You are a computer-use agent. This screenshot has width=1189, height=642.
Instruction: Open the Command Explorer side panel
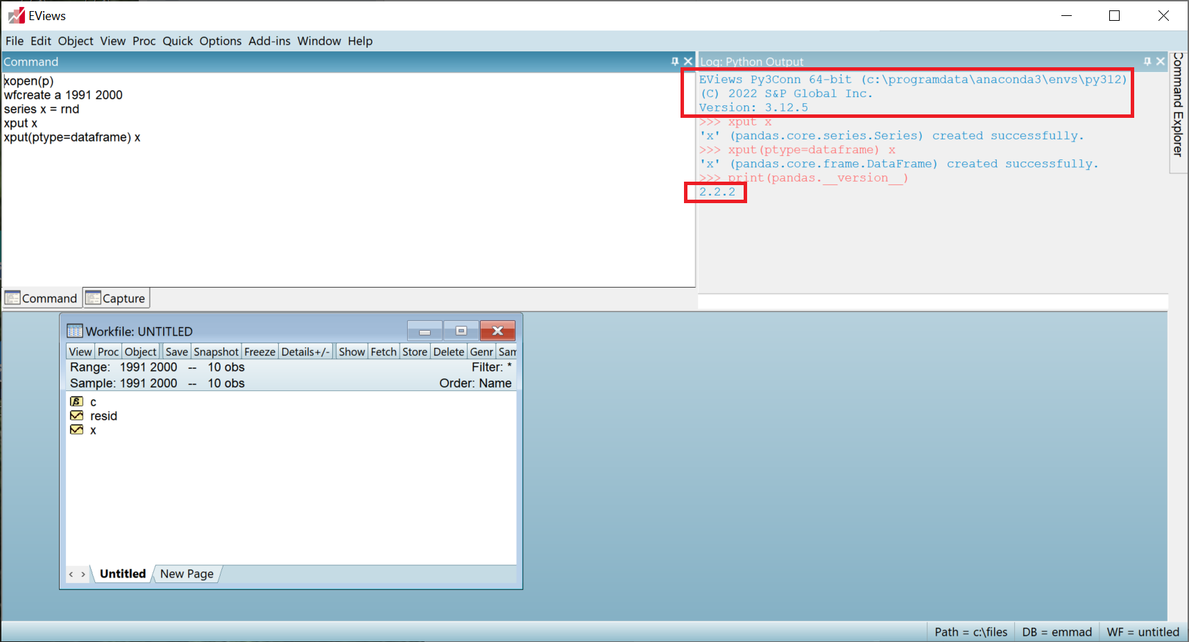click(1178, 104)
